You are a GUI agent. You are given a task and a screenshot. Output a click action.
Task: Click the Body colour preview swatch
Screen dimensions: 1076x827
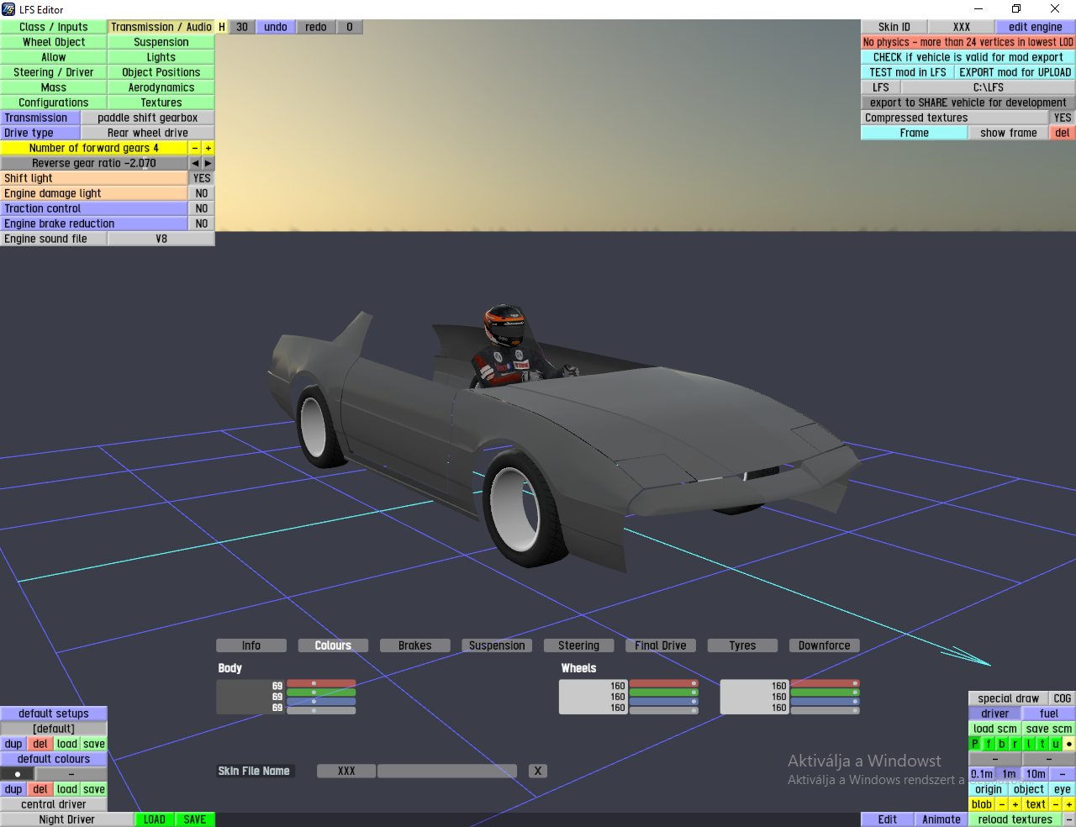pos(251,697)
